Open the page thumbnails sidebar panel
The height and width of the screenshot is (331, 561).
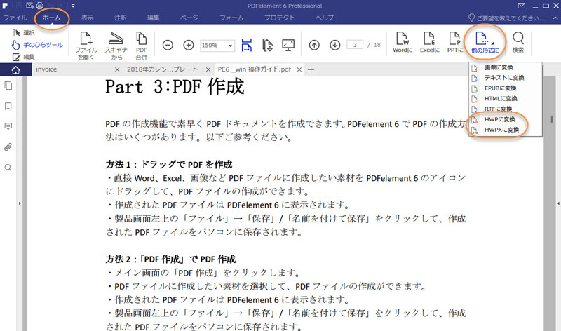8,86
